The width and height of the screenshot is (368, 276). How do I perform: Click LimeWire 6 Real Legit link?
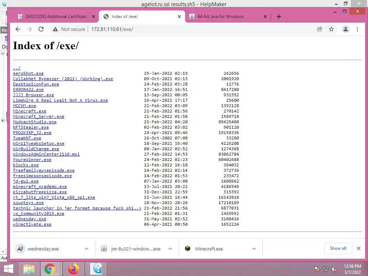coord(60,101)
